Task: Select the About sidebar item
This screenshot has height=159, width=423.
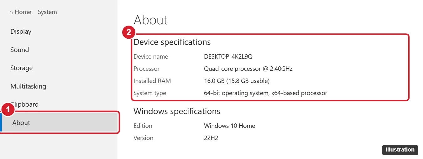Action: (60, 123)
